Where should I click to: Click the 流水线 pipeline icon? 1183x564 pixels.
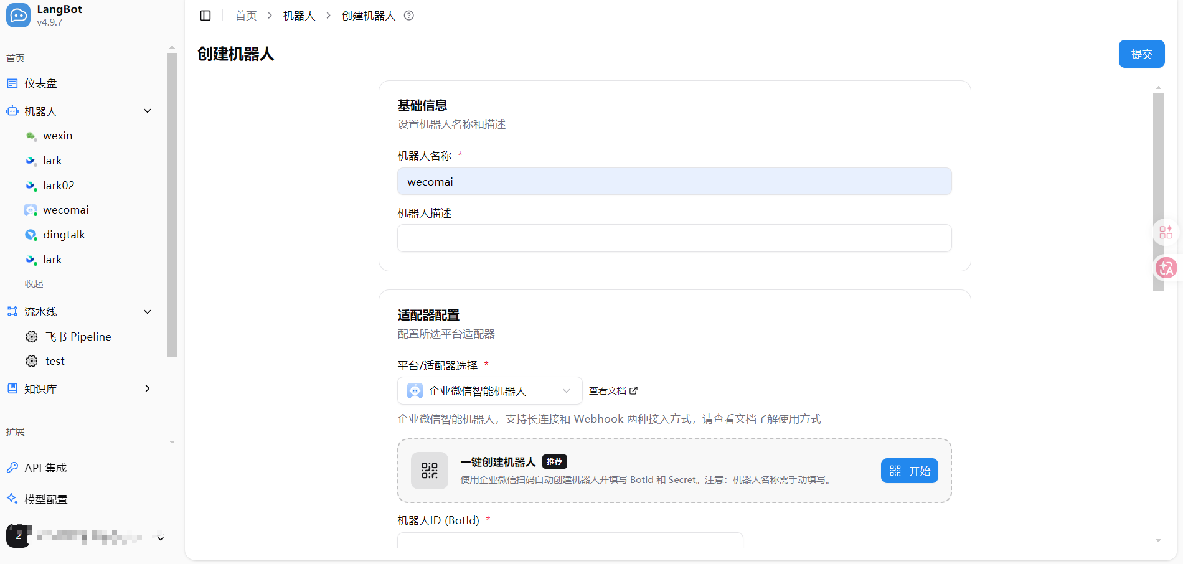pos(12,311)
